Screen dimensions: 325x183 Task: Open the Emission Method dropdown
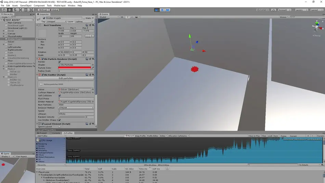[76, 108]
